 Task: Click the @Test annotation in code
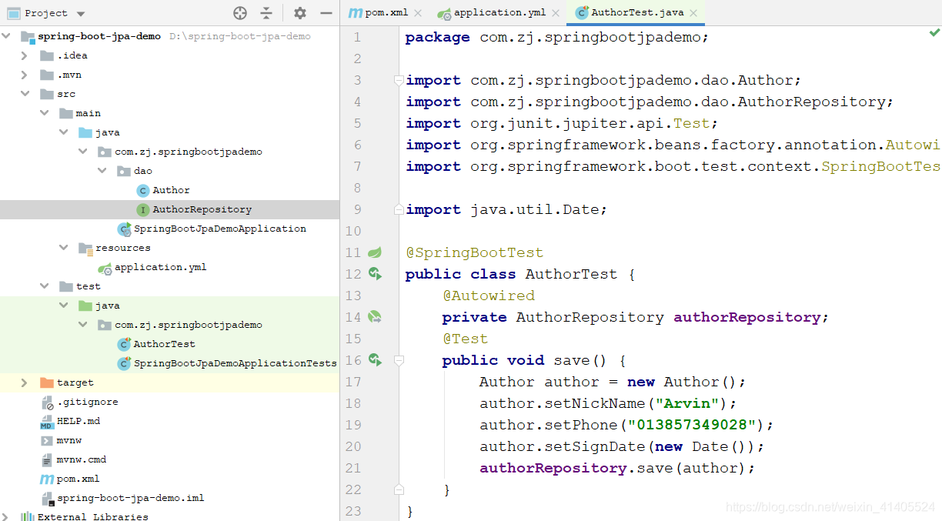click(465, 339)
